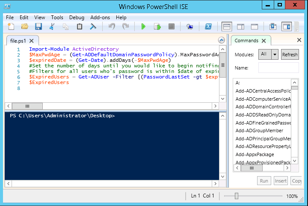Close the file.ps1 tab
The height and width of the screenshot is (206, 308).
[31, 41]
